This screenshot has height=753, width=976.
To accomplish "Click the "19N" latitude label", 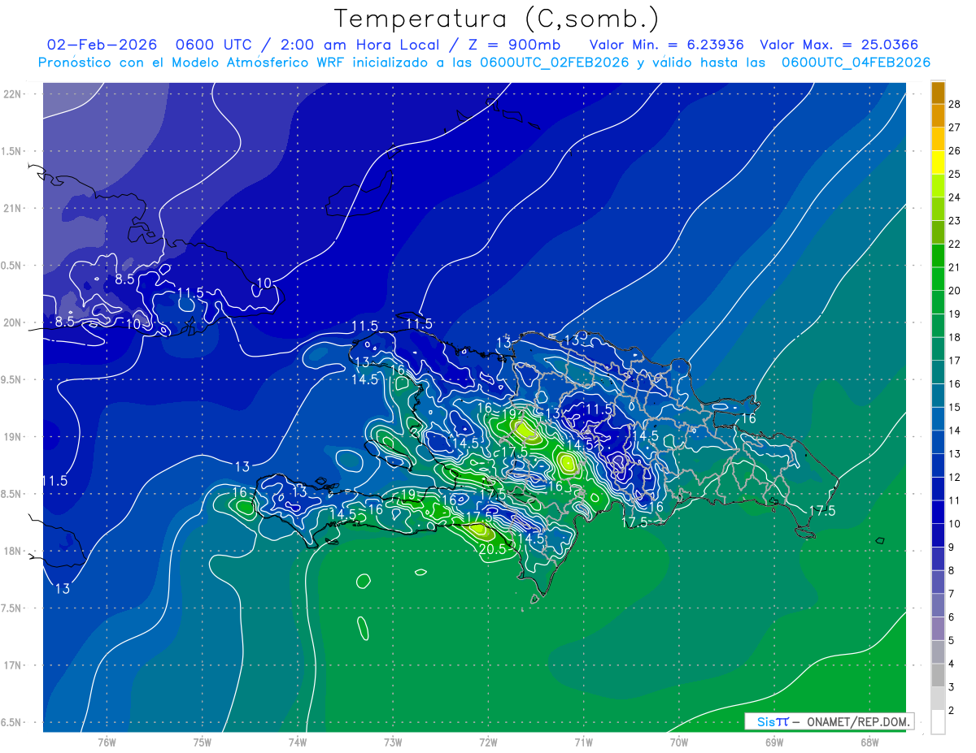I will click(x=12, y=437).
